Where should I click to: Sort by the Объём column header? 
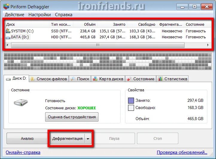(85, 25)
